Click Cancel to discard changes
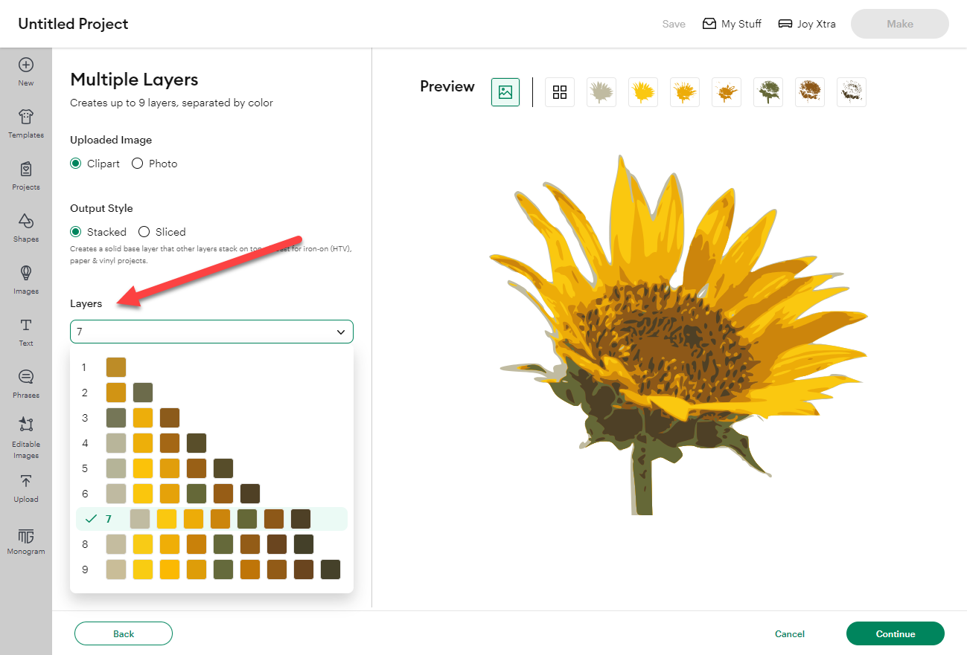967x655 pixels. tap(789, 633)
